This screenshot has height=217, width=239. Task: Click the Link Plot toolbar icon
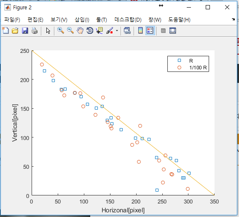point(127,30)
